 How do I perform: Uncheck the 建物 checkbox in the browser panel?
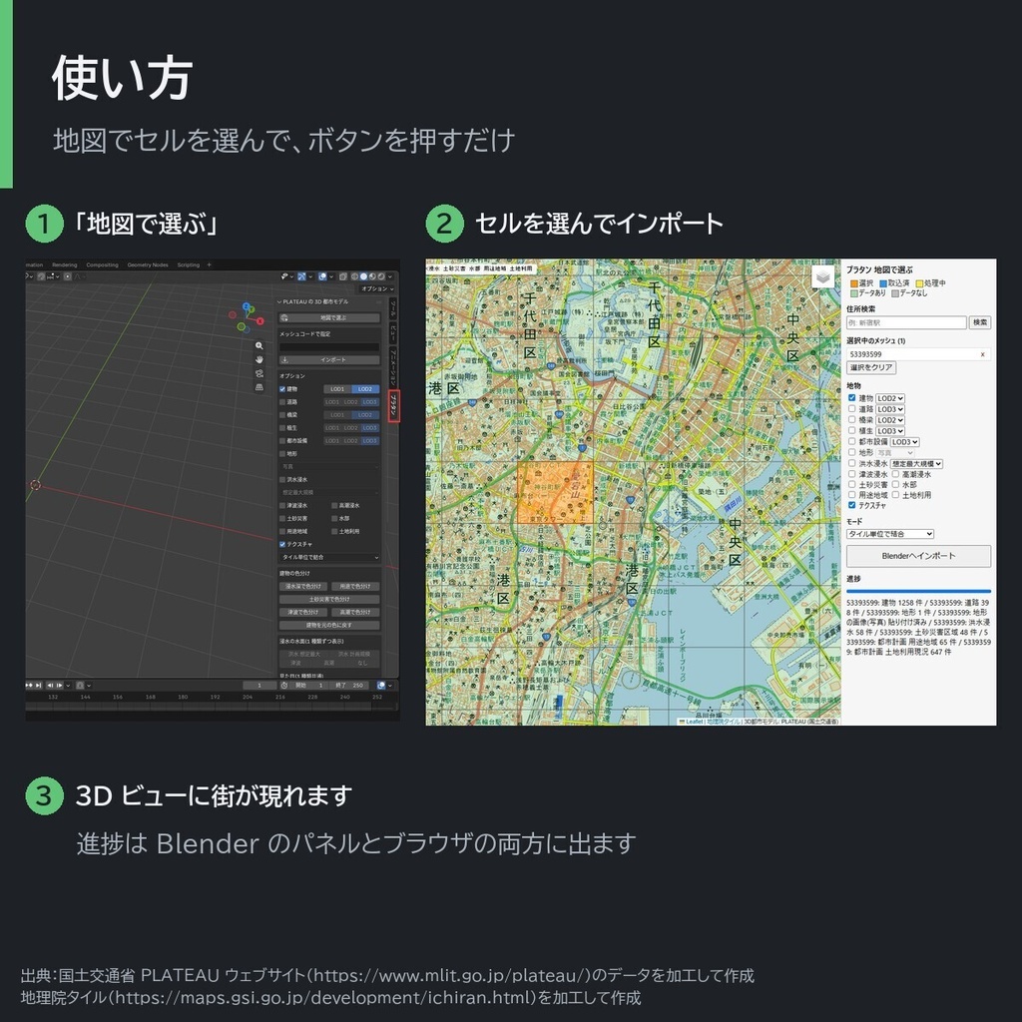pyautogui.click(x=851, y=397)
